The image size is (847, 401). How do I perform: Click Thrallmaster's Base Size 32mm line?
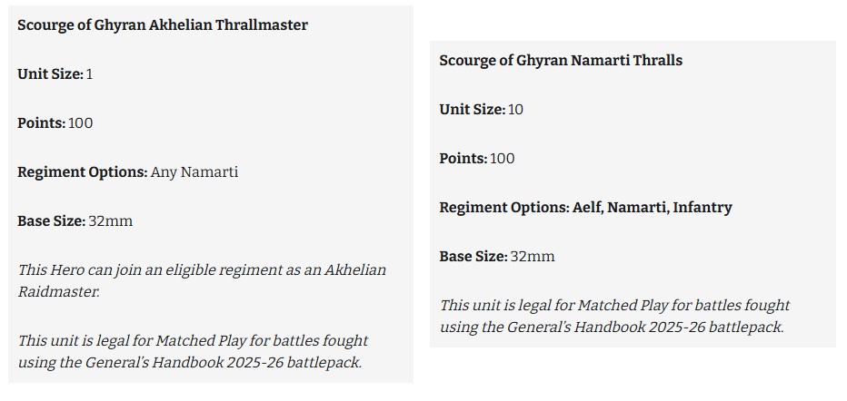(75, 221)
